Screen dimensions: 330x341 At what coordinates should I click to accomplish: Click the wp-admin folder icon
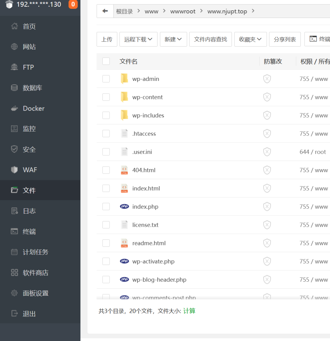(124, 79)
